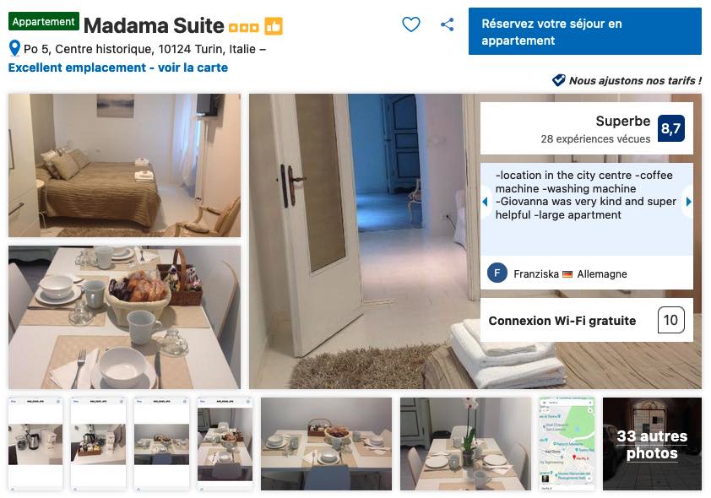Viewport: 711px width, 498px height.
Task: Open the large doorway photo
Action: click(363, 241)
